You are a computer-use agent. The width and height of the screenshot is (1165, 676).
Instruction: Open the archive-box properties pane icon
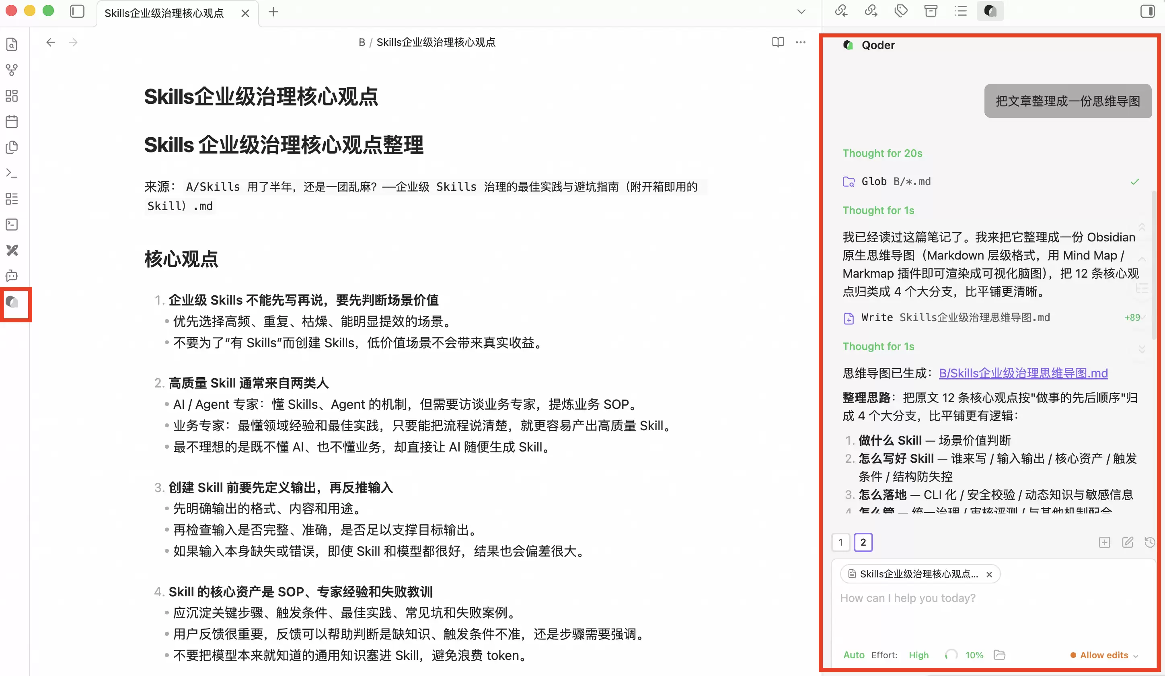click(x=931, y=10)
